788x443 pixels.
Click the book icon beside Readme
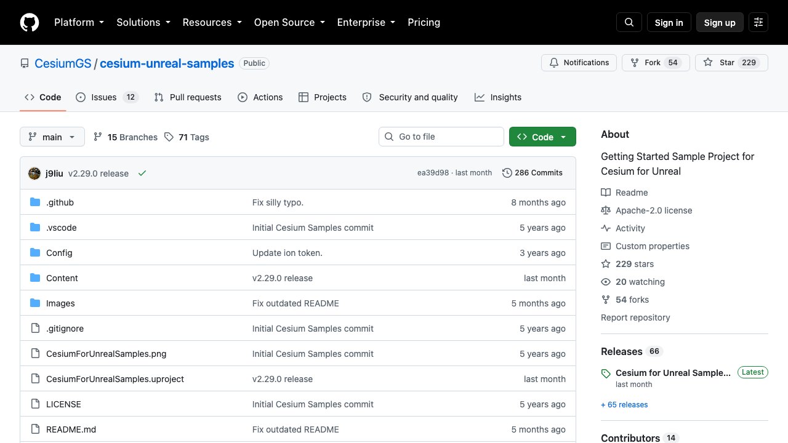pos(606,193)
